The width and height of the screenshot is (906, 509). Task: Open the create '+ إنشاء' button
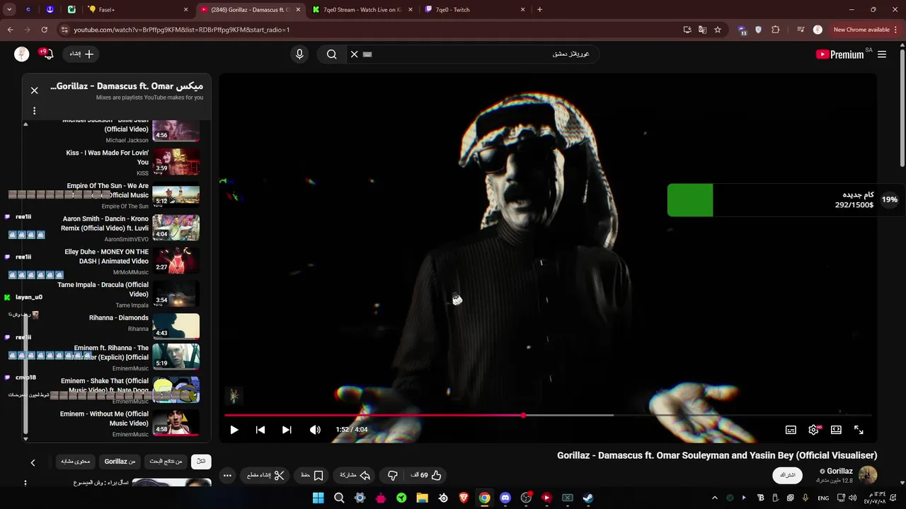(x=82, y=54)
